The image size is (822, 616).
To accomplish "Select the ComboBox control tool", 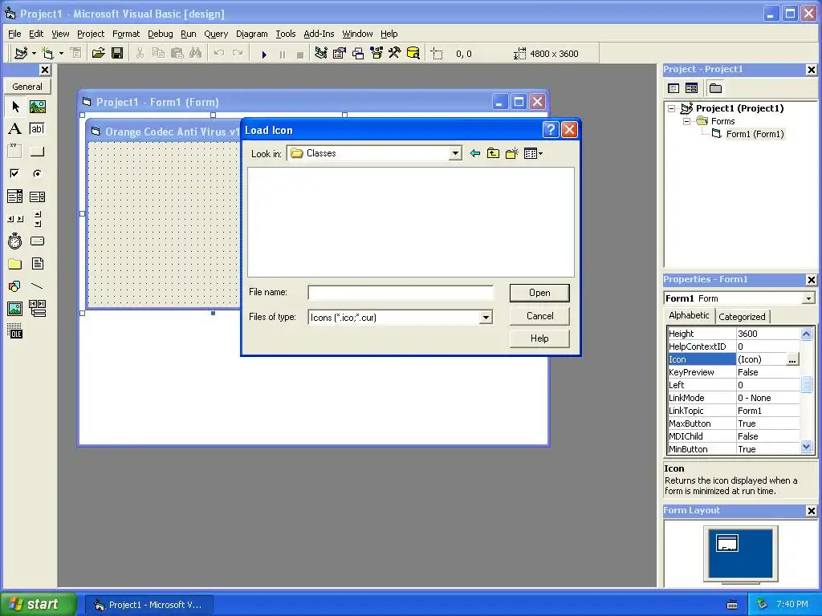I will coord(15,197).
